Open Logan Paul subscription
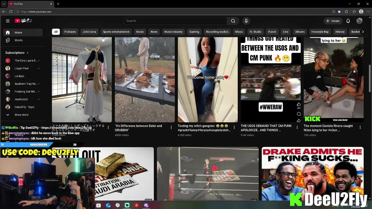The height and width of the screenshot is (209, 372). pos(23,68)
